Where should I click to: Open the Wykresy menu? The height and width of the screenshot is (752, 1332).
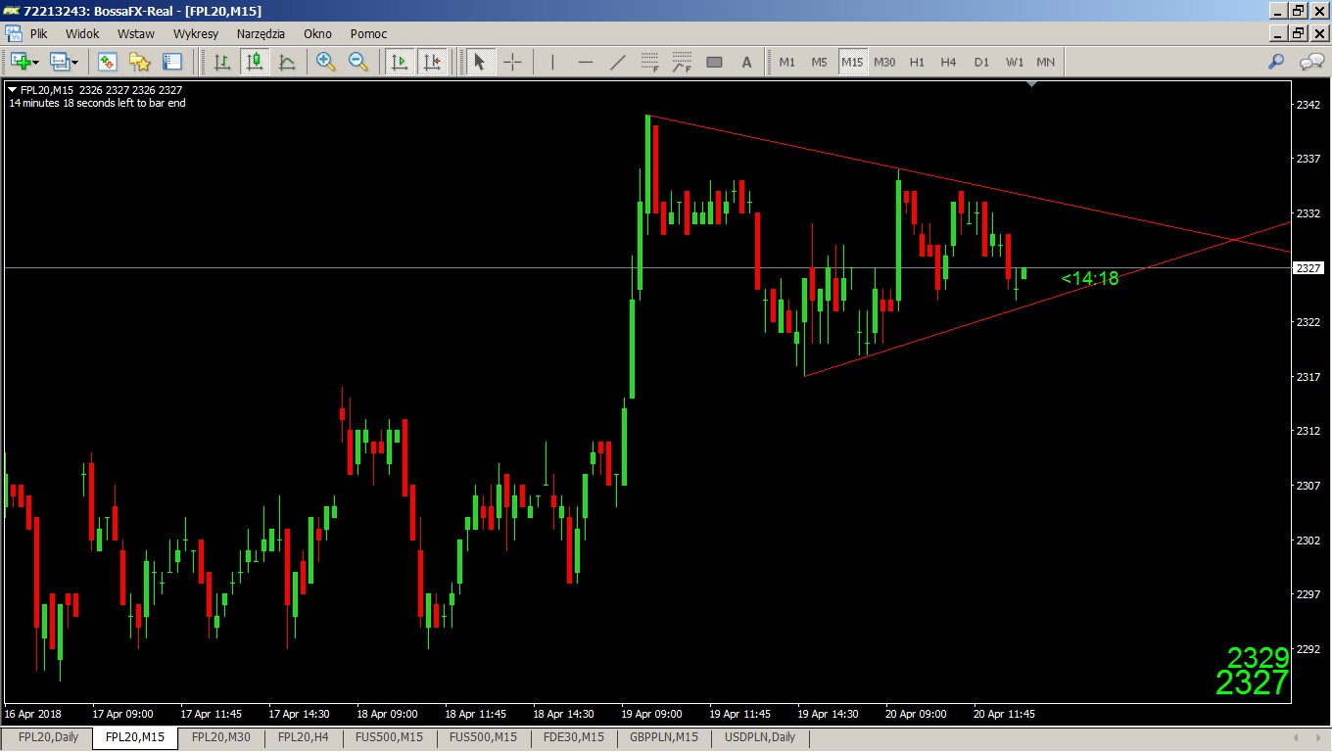(x=196, y=33)
